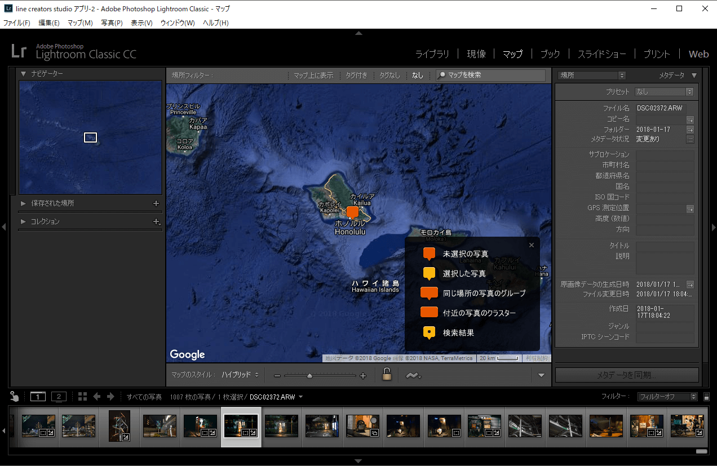Screen dimensions: 717x466
Task: Zoom out the map with minus icon
Action: click(x=277, y=375)
